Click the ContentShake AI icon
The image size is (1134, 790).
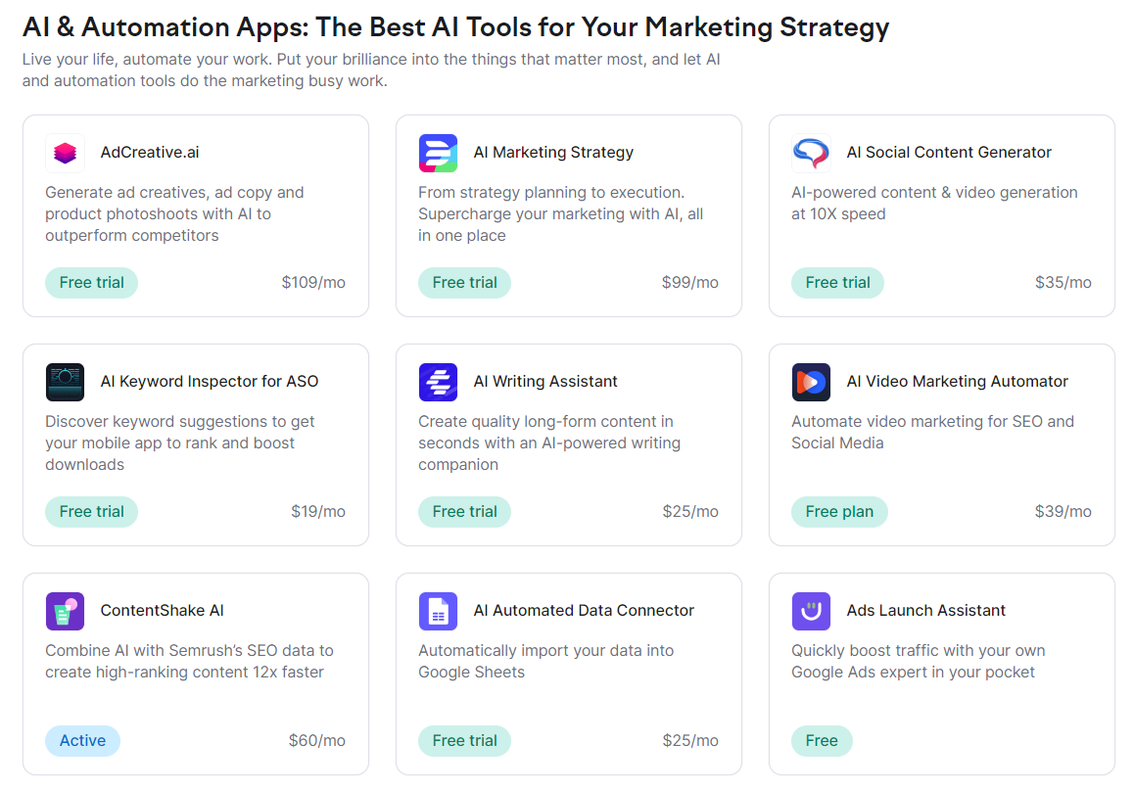click(65, 611)
